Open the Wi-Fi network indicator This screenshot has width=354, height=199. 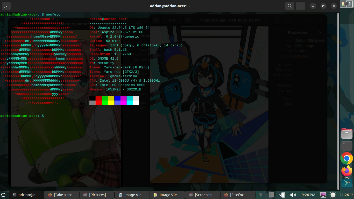261,195
